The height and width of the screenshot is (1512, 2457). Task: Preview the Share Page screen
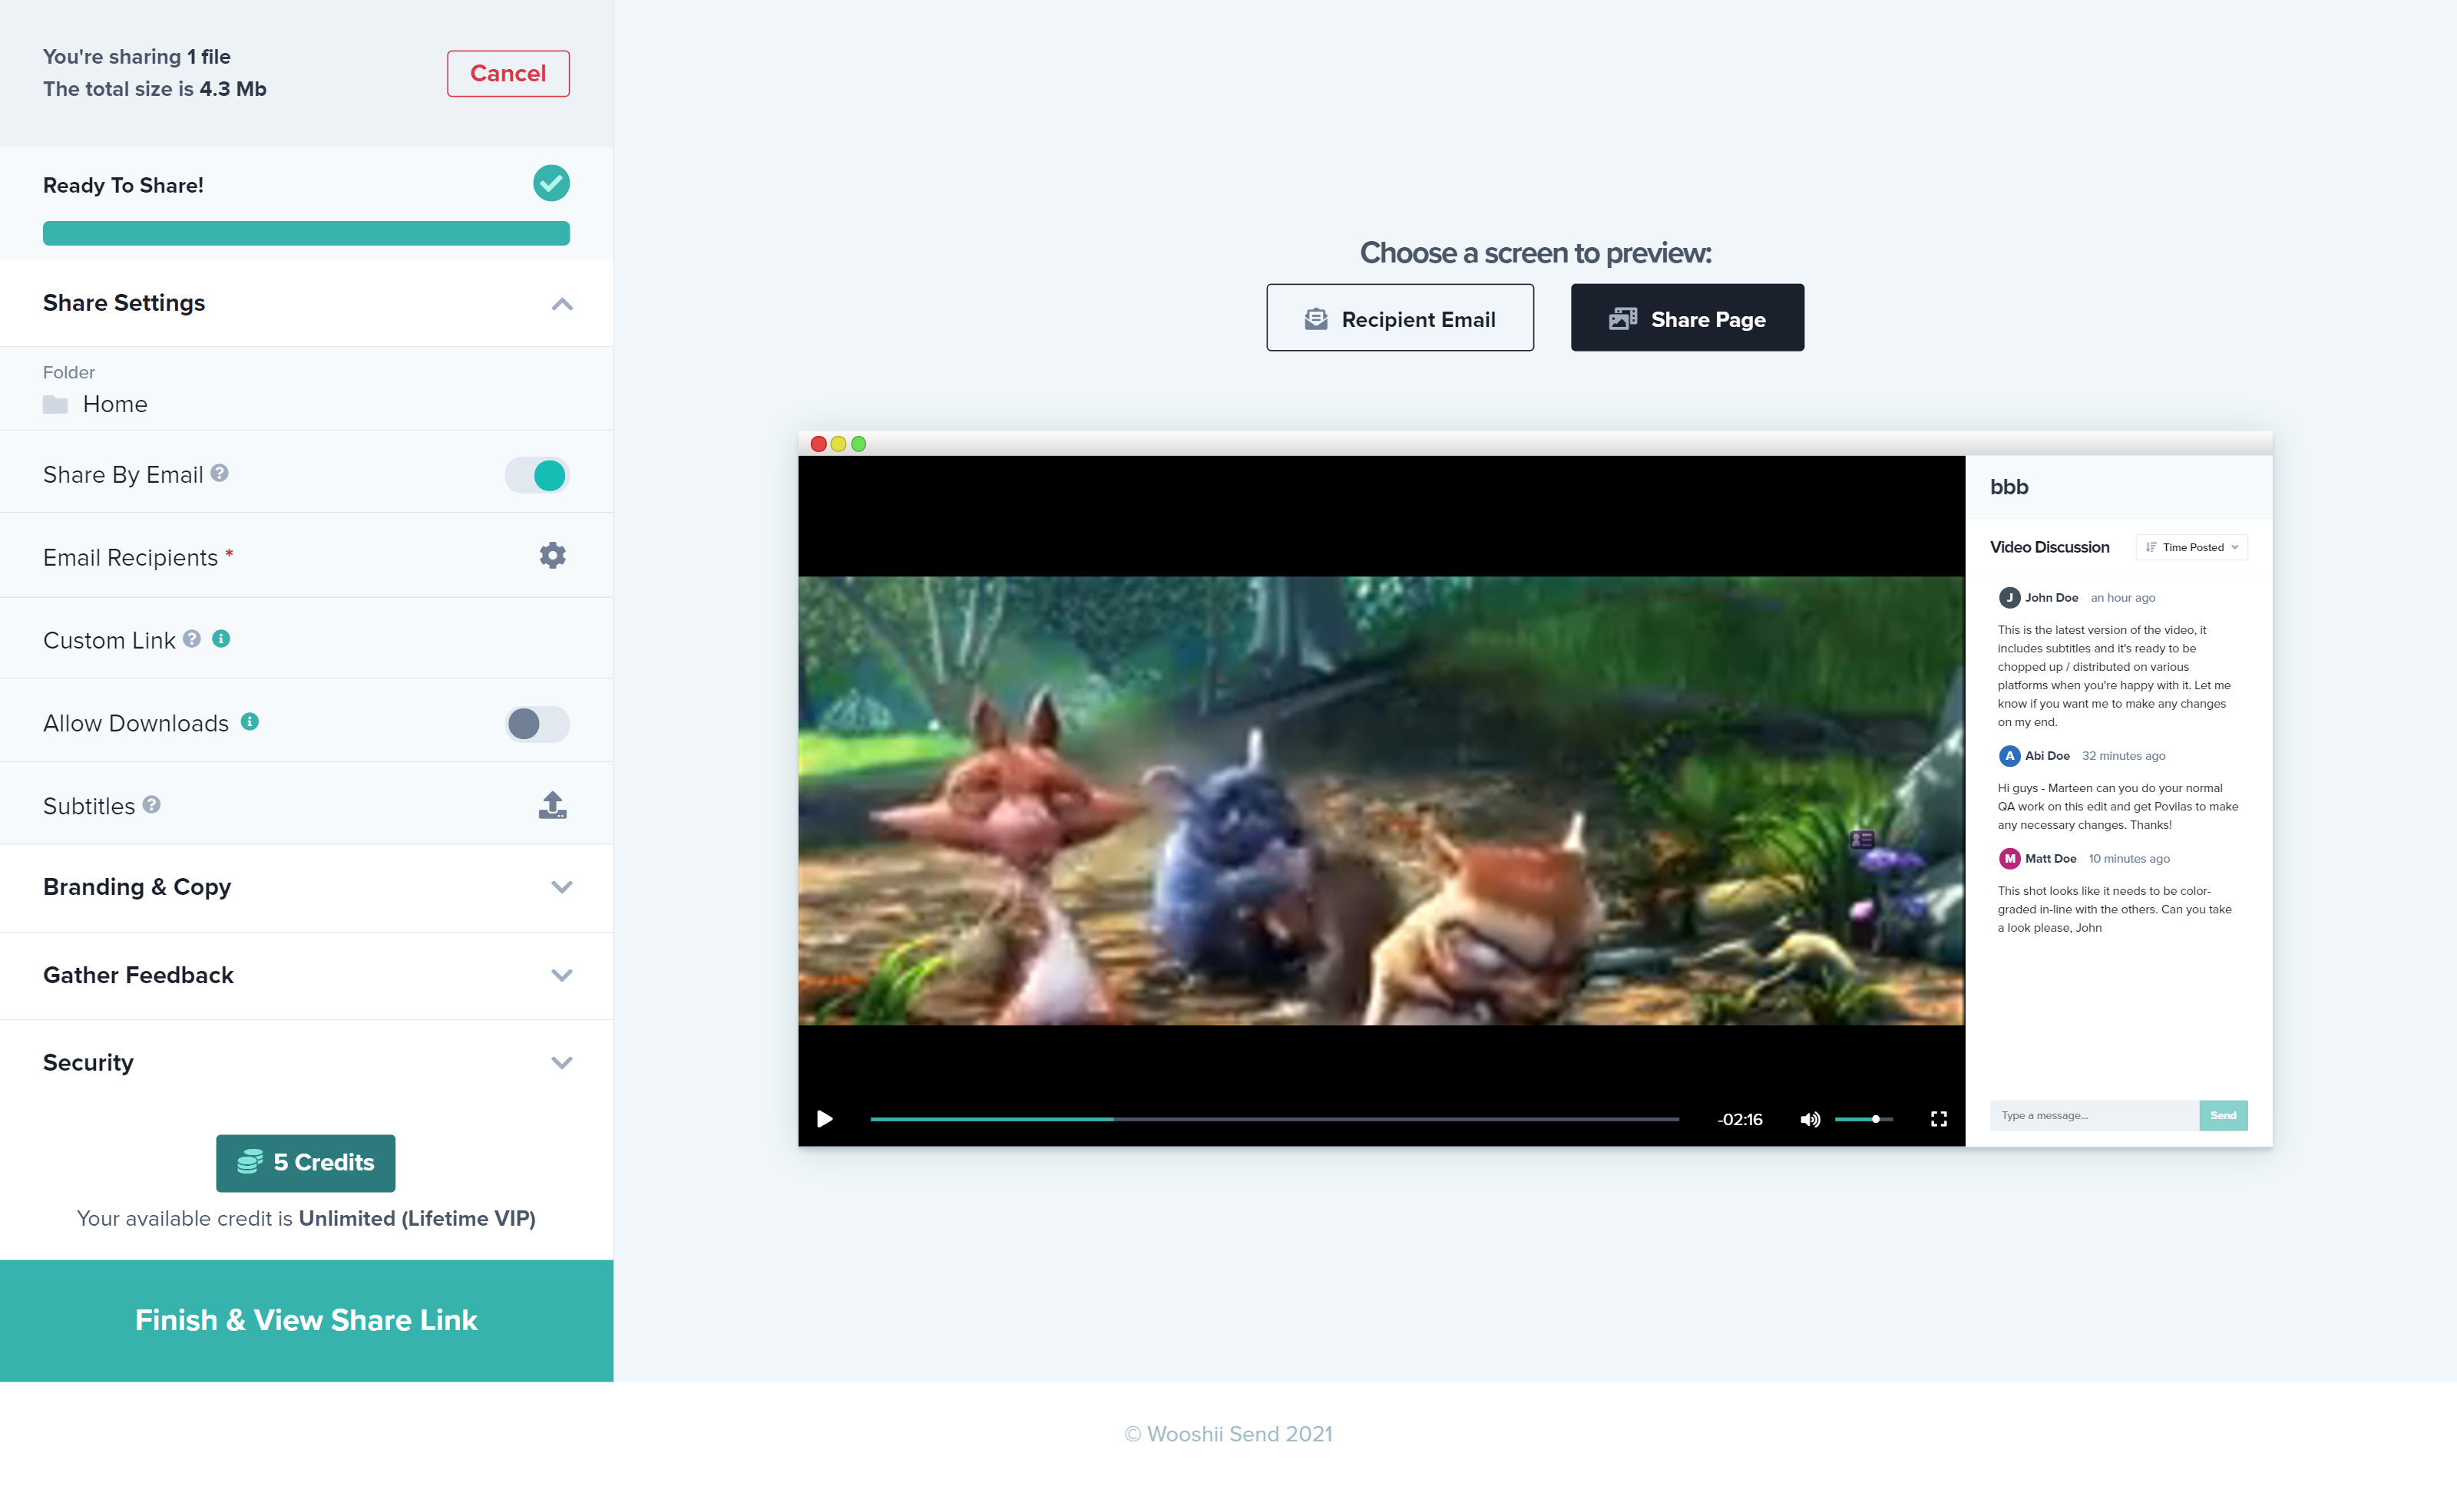point(1687,318)
